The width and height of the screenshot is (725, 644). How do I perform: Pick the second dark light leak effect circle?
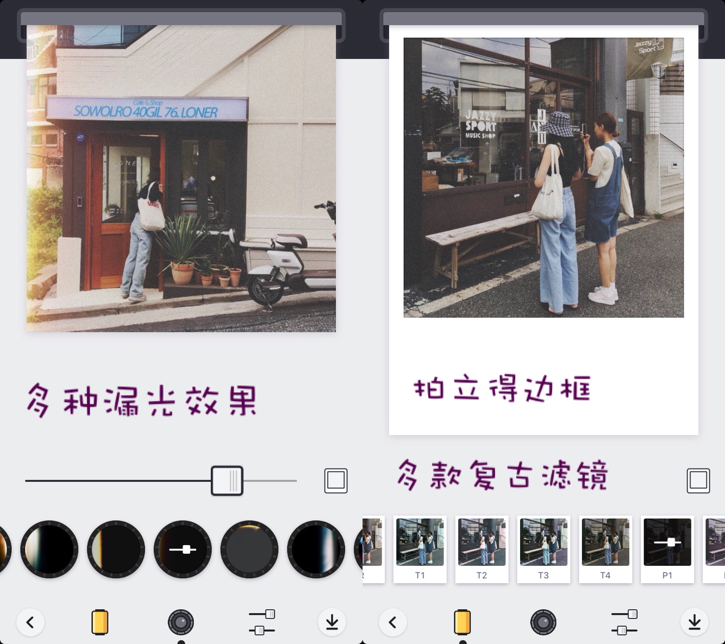pos(116,549)
